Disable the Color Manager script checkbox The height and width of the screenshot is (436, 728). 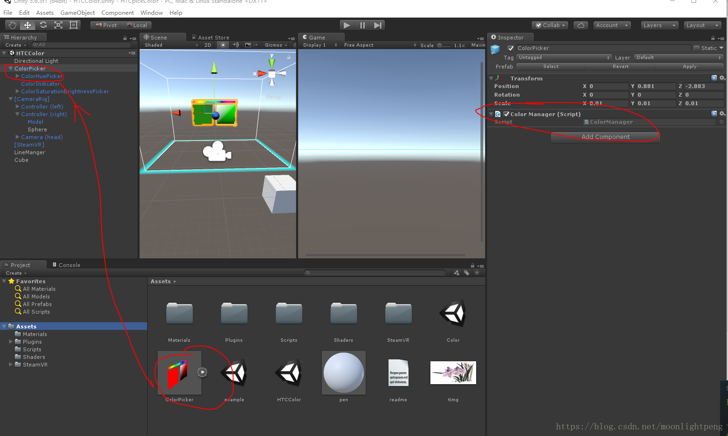(x=507, y=114)
